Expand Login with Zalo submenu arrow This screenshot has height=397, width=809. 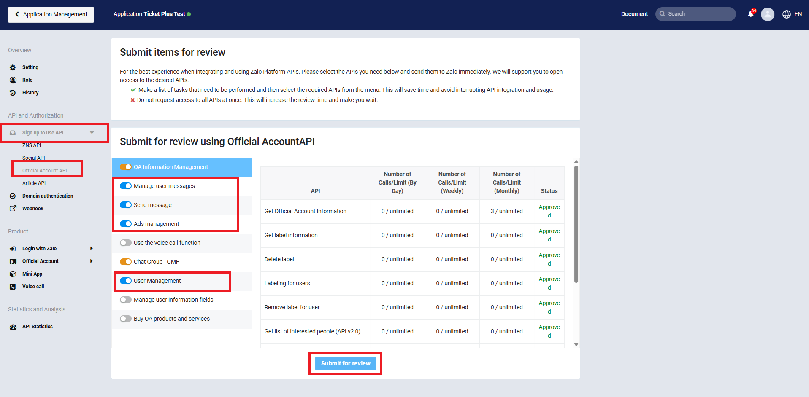pos(92,249)
